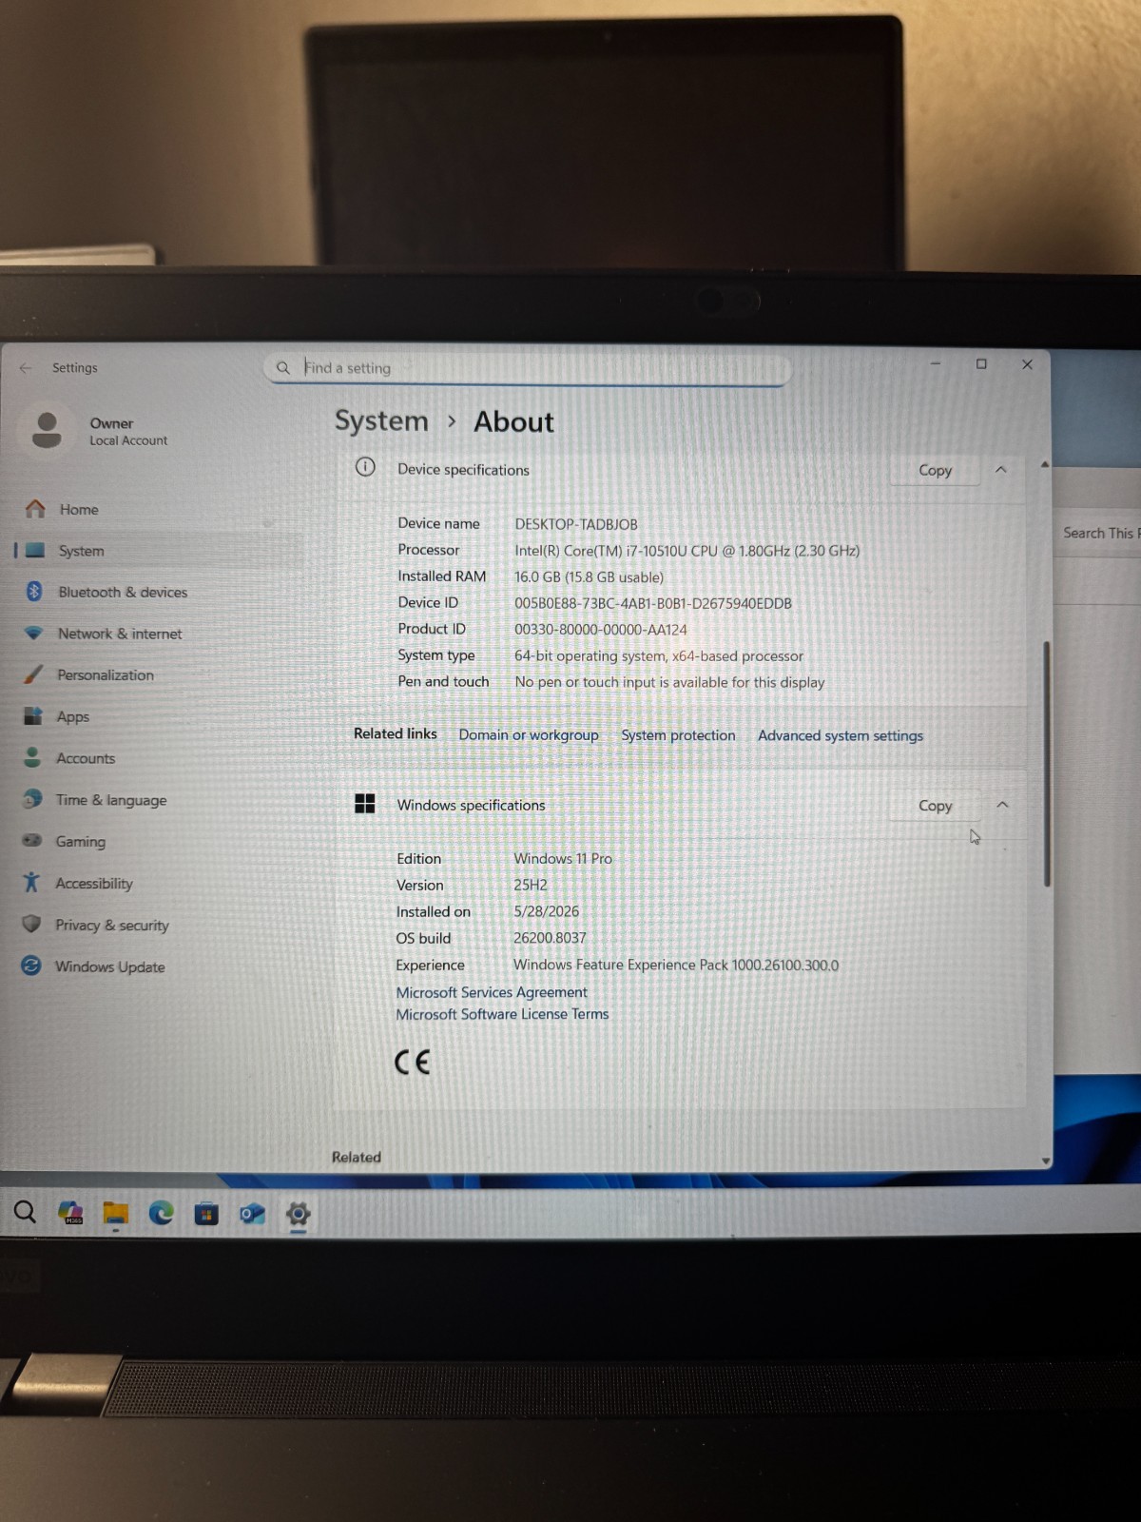Click the Home icon in Settings sidebar
This screenshot has height=1522, width=1141.
(35, 509)
